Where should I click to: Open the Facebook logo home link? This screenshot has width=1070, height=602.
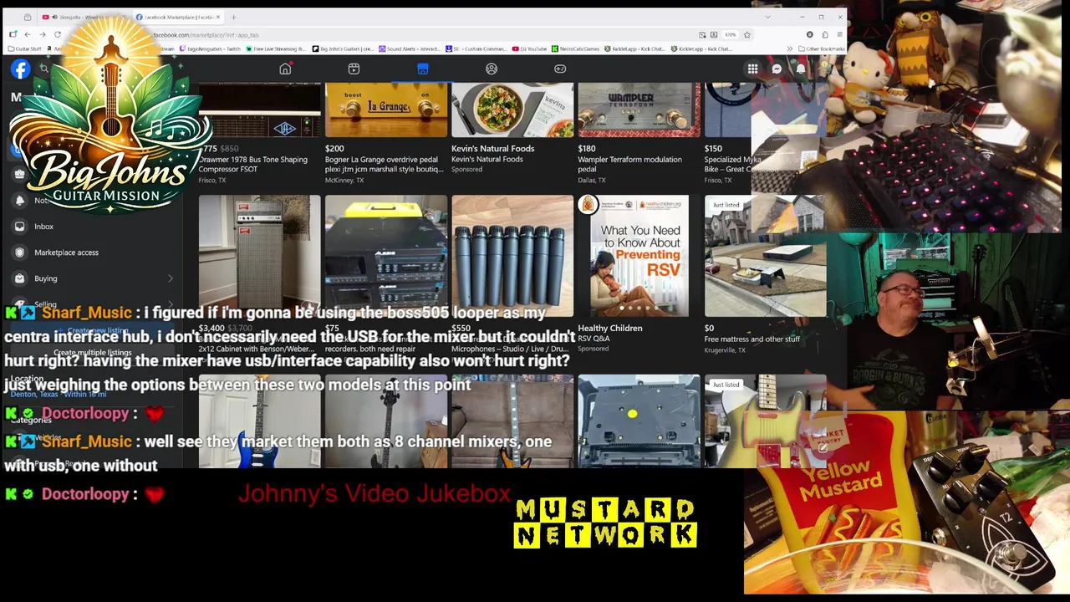[20, 69]
